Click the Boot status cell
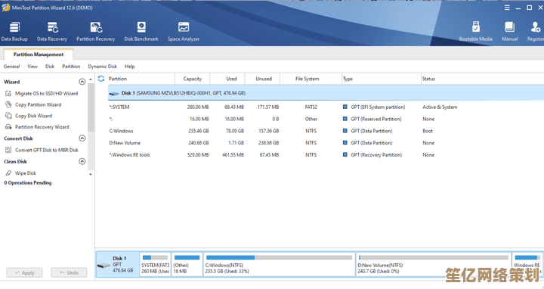 pyautogui.click(x=428, y=131)
